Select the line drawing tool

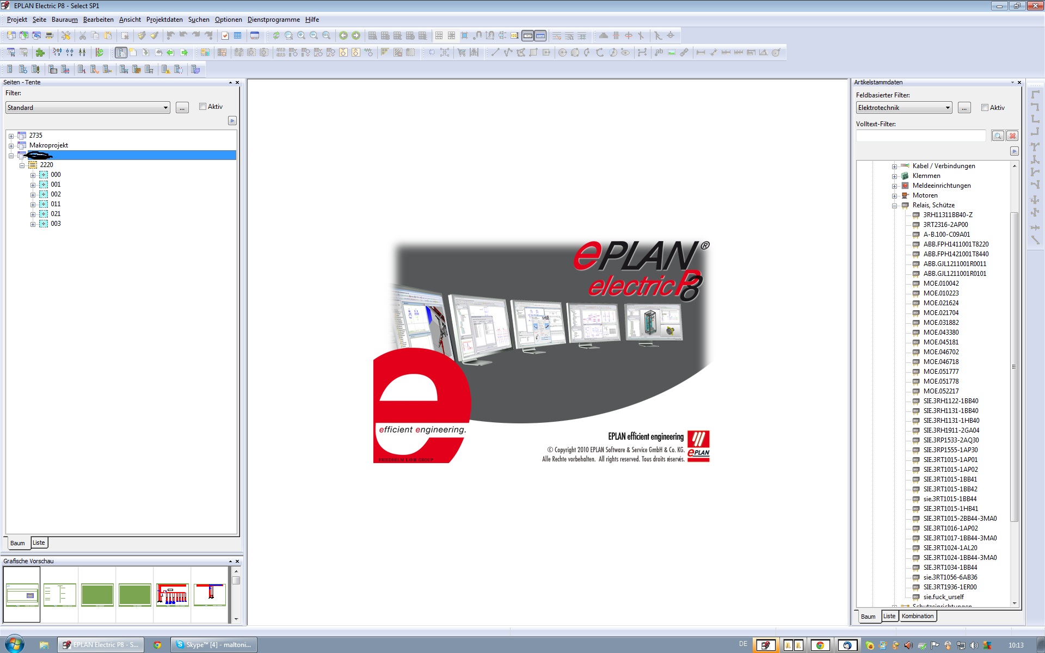tap(495, 52)
